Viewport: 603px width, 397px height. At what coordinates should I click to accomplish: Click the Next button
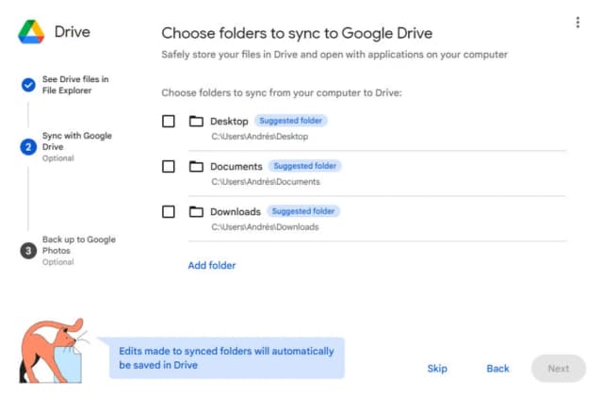[559, 369]
